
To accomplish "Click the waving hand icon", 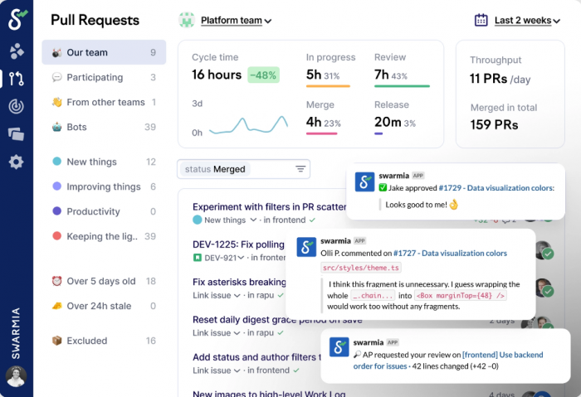I will [x=56, y=102].
